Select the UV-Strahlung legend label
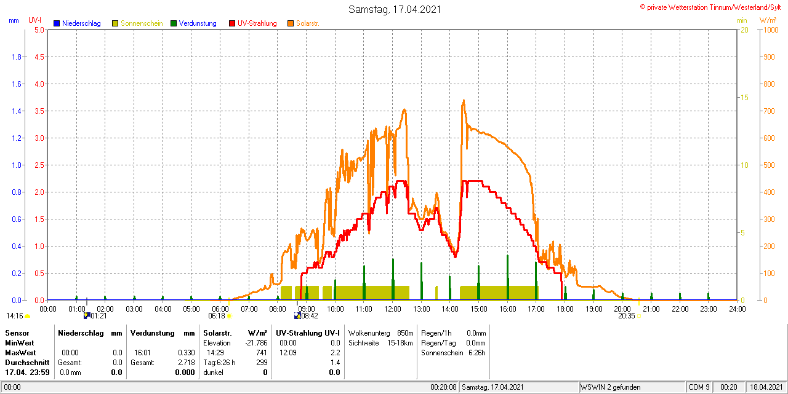 [x=257, y=23]
